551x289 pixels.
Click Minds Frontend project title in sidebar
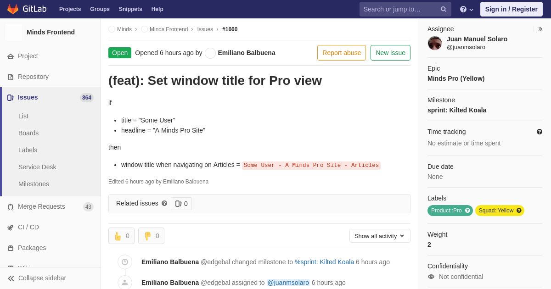(x=51, y=32)
